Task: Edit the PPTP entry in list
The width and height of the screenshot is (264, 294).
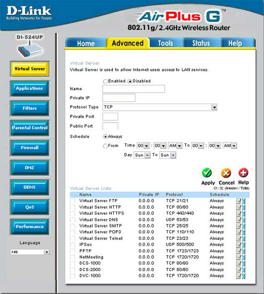Action: 238,251
